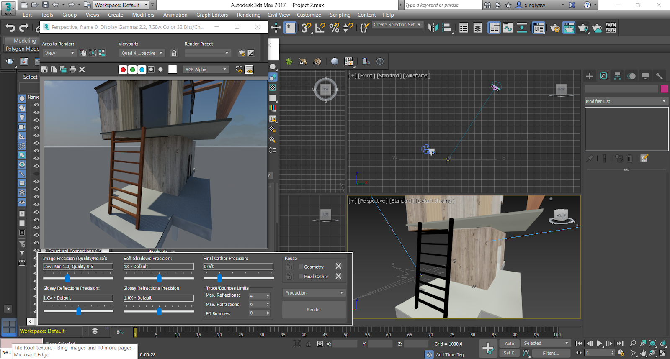
Task: Click the Auto key button
Action: 509,344
